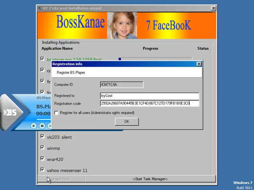Click the bs.player installation progress bar

click(155, 59)
